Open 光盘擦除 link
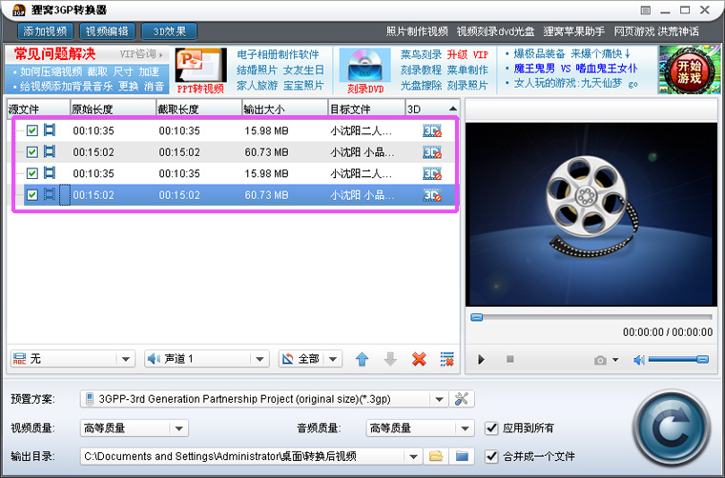 coord(421,86)
